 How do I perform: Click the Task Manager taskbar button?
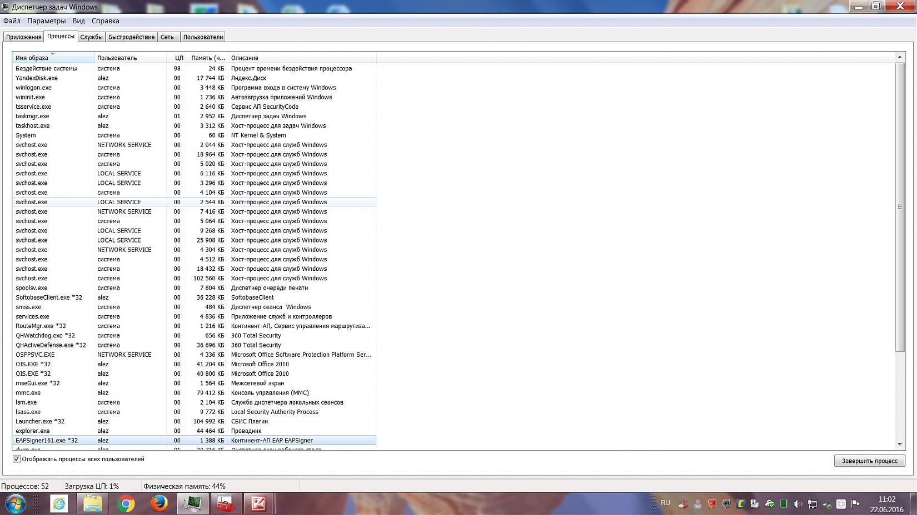click(x=192, y=504)
